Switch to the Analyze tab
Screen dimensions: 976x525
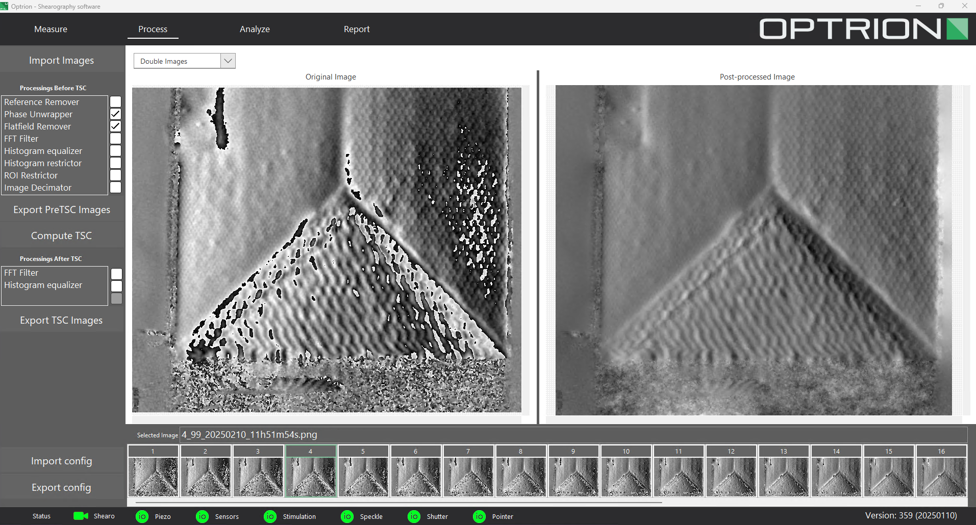click(255, 29)
